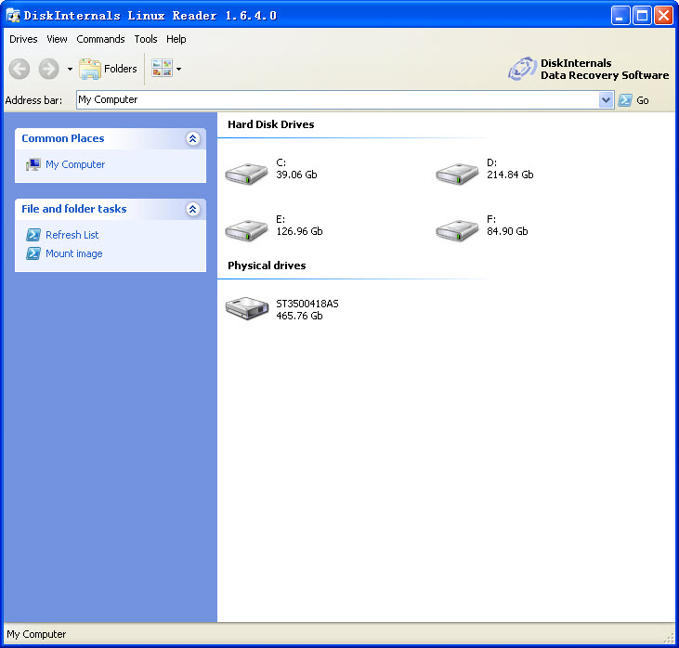The image size is (679, 648).
Task: Open the Drives menu
Action: [x=23, y=39]
